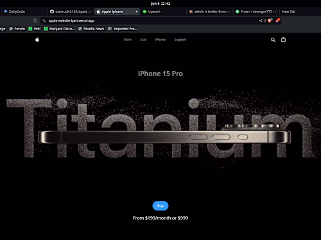Select the Apple Iphone tab
This screenshot has height=240, width=321.
tap(117, 12)
